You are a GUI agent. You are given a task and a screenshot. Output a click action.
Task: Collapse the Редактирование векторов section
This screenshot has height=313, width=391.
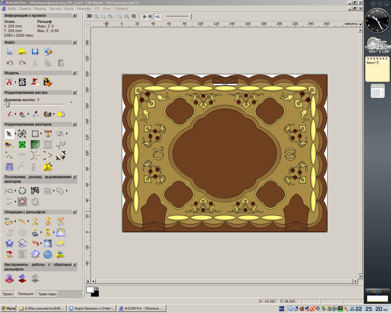74,124
